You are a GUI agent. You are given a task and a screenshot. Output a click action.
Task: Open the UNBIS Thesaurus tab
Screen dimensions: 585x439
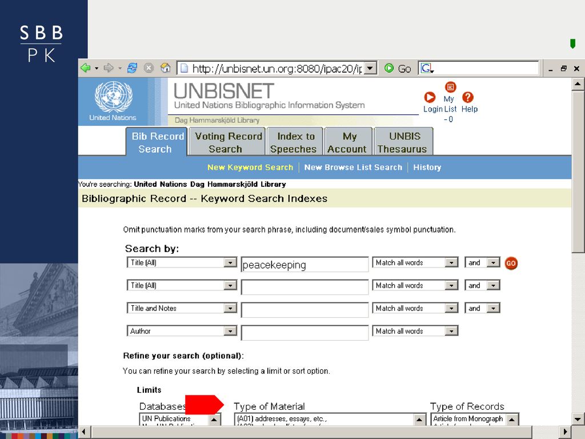pyautogui.click(x=404, y=142)
